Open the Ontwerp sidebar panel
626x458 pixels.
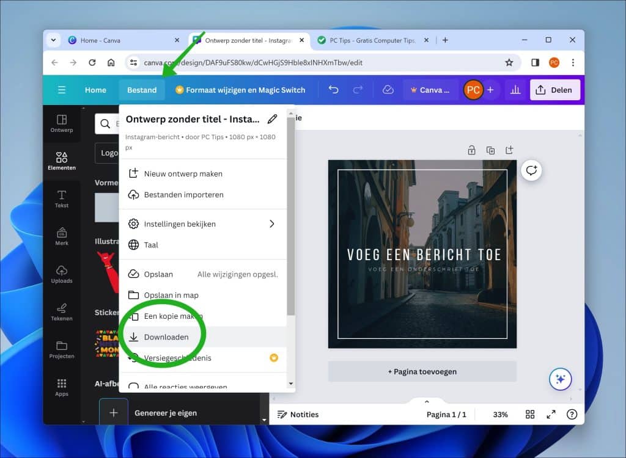62,124
